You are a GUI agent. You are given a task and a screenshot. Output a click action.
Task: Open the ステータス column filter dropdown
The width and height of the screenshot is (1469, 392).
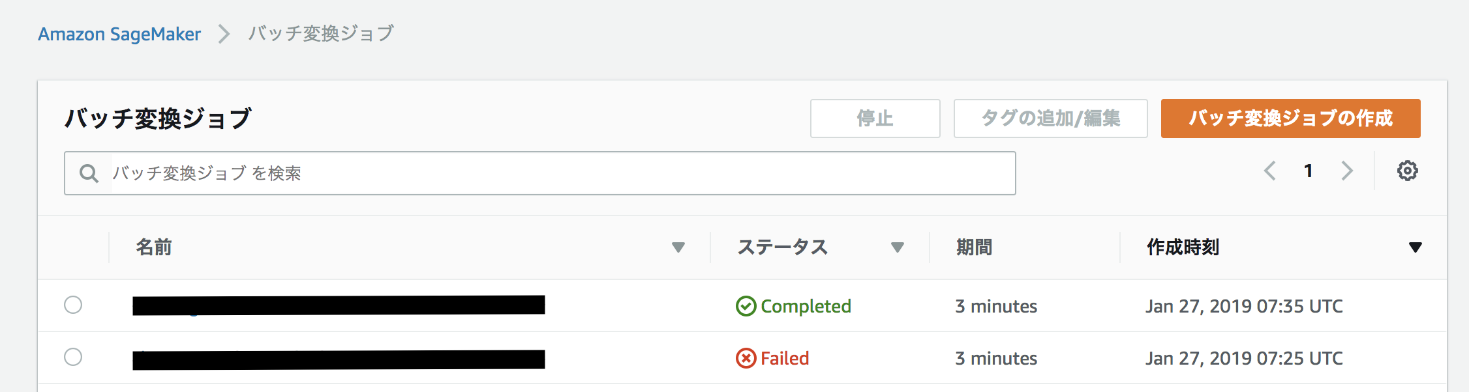898,247
